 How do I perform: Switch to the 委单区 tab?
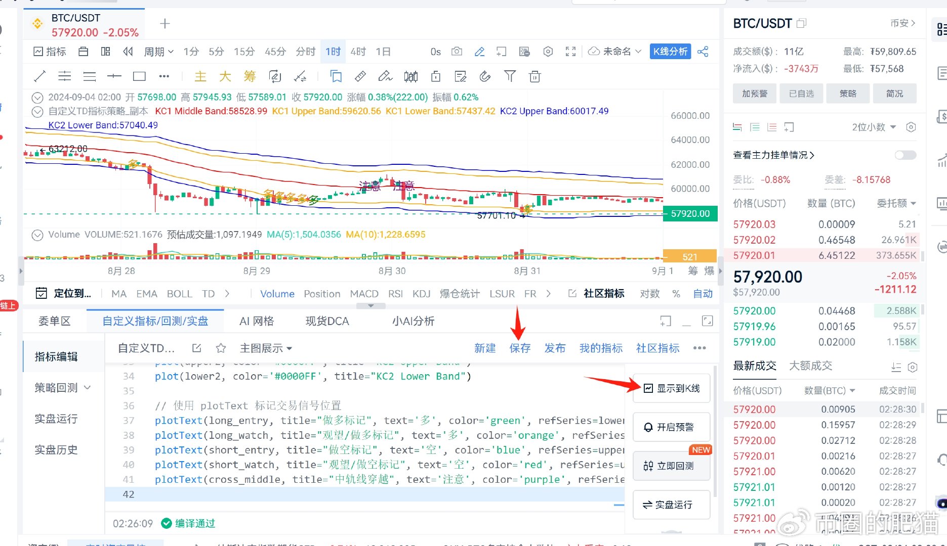coord(55,321)
